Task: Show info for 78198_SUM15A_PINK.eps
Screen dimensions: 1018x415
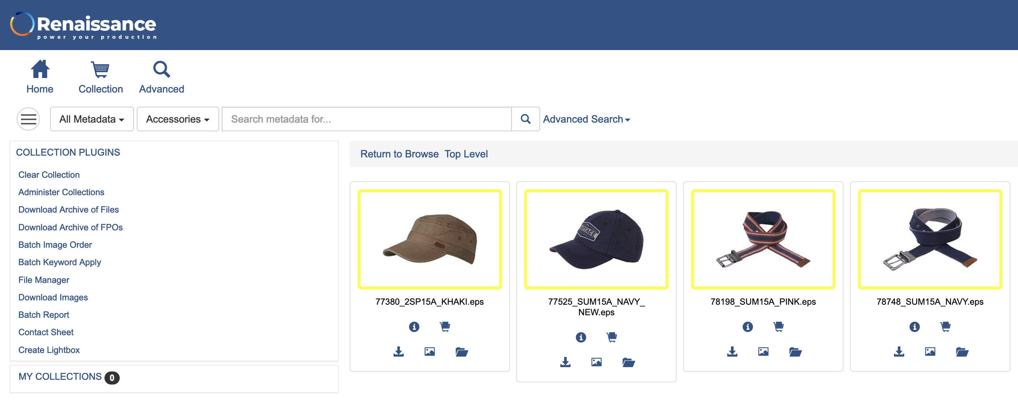Action: click(x=747, y=326)
